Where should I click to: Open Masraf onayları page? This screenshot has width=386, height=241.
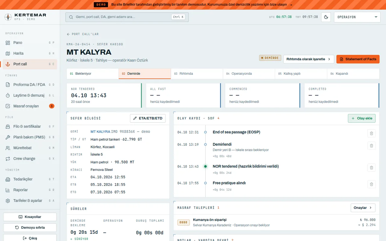tap(30, 106)
